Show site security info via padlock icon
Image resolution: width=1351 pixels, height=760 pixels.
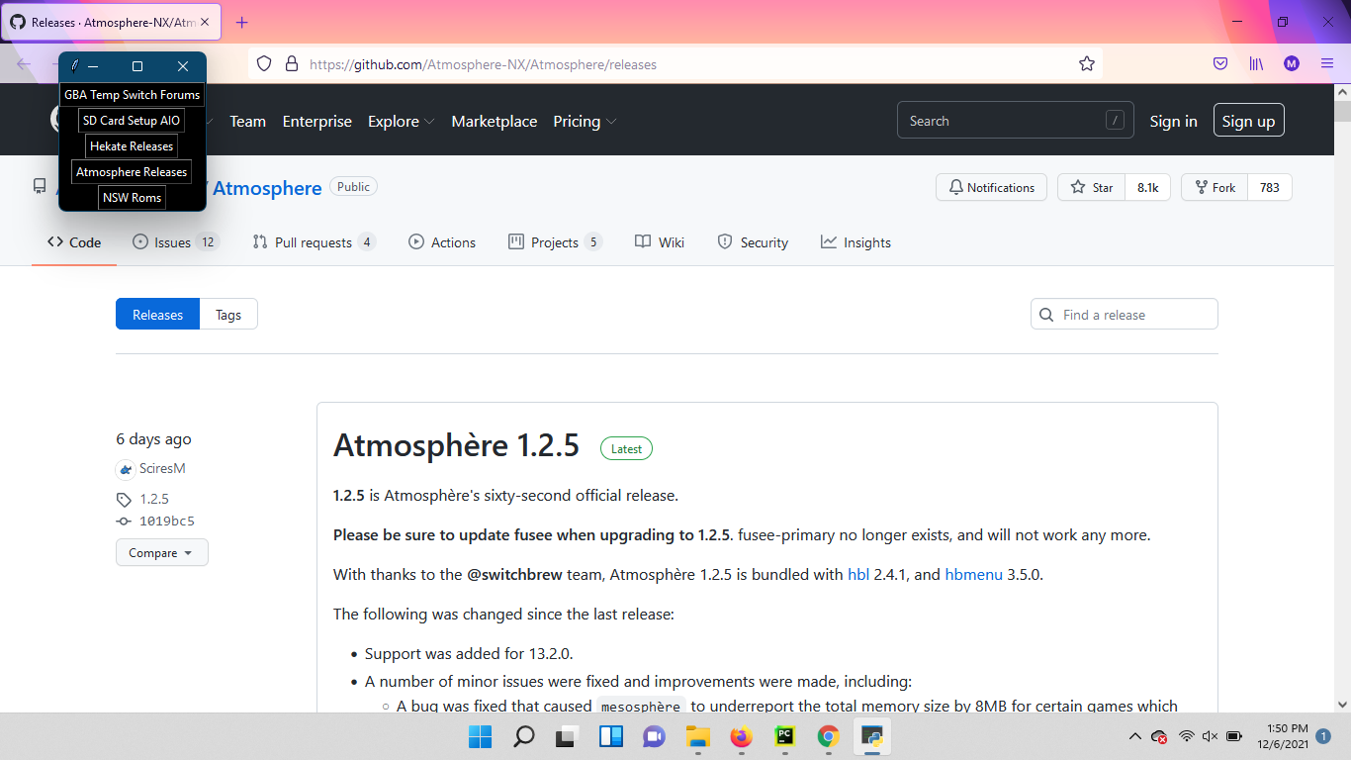pyautogui.click(x=292, y=64)
